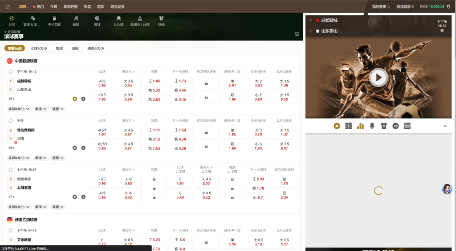
Task: Click the home icon in top navigation
Action: [x=7, y=7]
